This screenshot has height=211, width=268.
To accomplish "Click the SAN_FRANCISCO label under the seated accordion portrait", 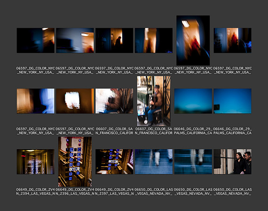I will tap(154, 131).
